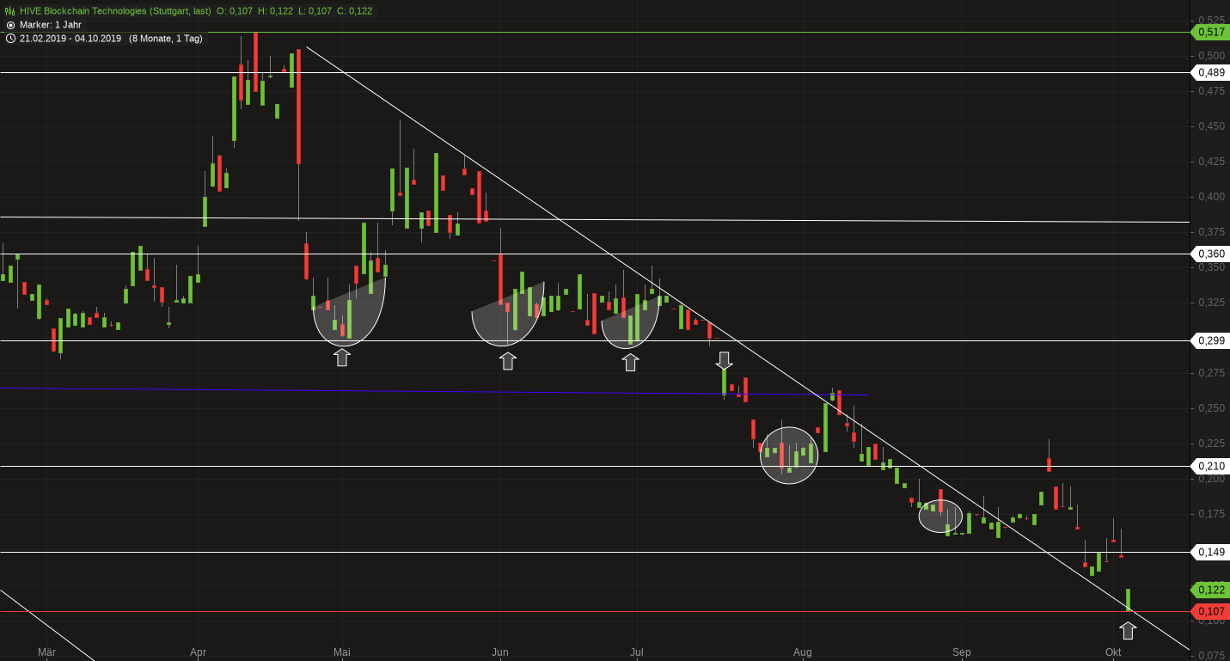Click the green 0,122 current price label
The width and height of the screenshot is (1230, 661).
coord(1210,590)
